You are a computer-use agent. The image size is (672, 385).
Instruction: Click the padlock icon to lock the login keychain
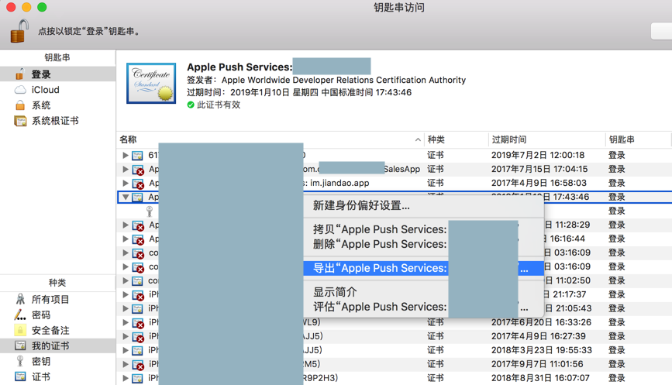tap(19, 31)
